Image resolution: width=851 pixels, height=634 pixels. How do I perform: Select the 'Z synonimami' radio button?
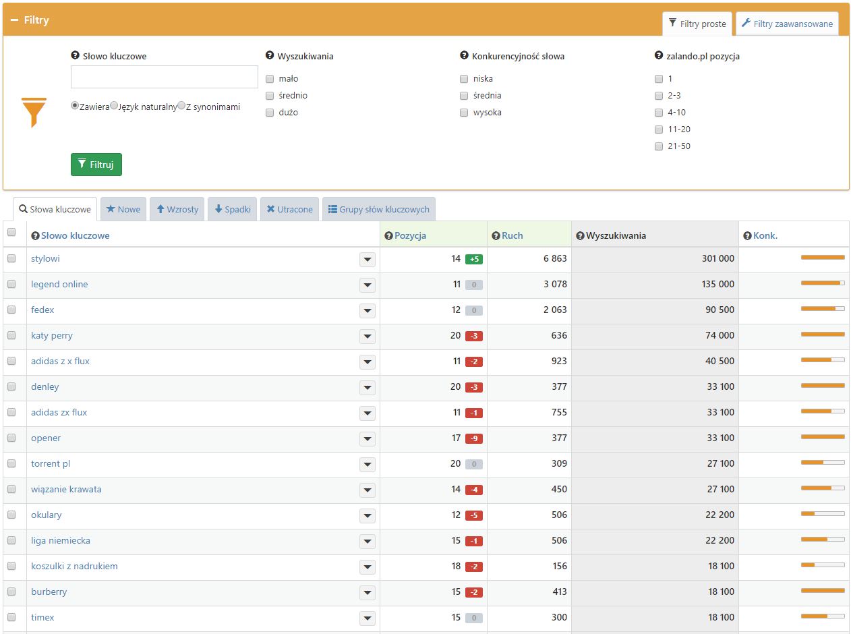(x=181, y=106)
